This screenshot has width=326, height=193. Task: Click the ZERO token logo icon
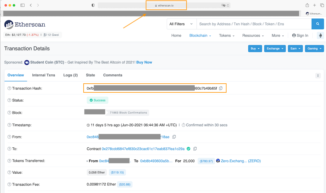218,161
